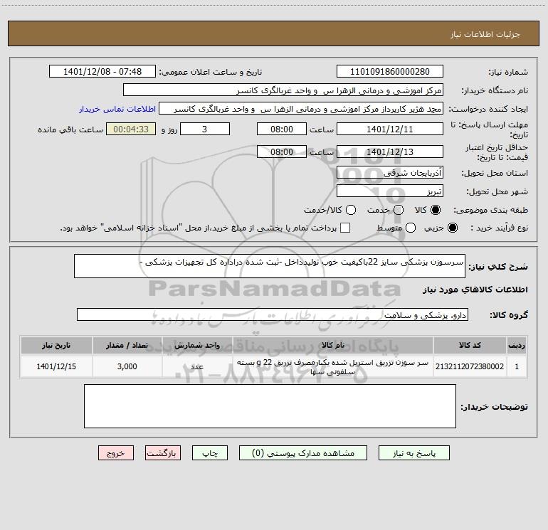Viewport: 548px width, 530px height.
Task: Toggle Islamic treasury bonds payment checkbox
Action: pos(345,228)
